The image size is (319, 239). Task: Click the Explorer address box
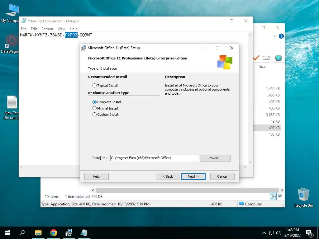point(267,47)
